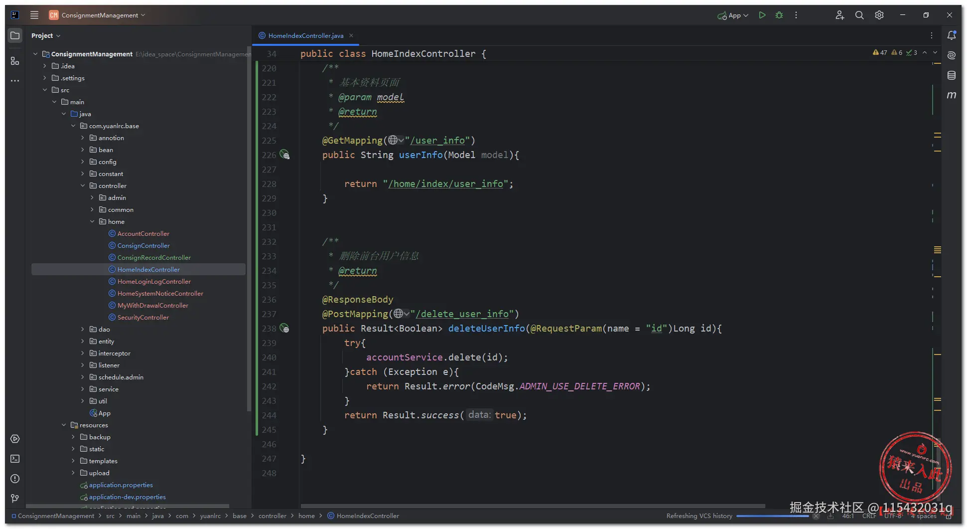967x529 pixels.
Task: Click controller in navigation breadcrumb
Action: pos(273,516)
